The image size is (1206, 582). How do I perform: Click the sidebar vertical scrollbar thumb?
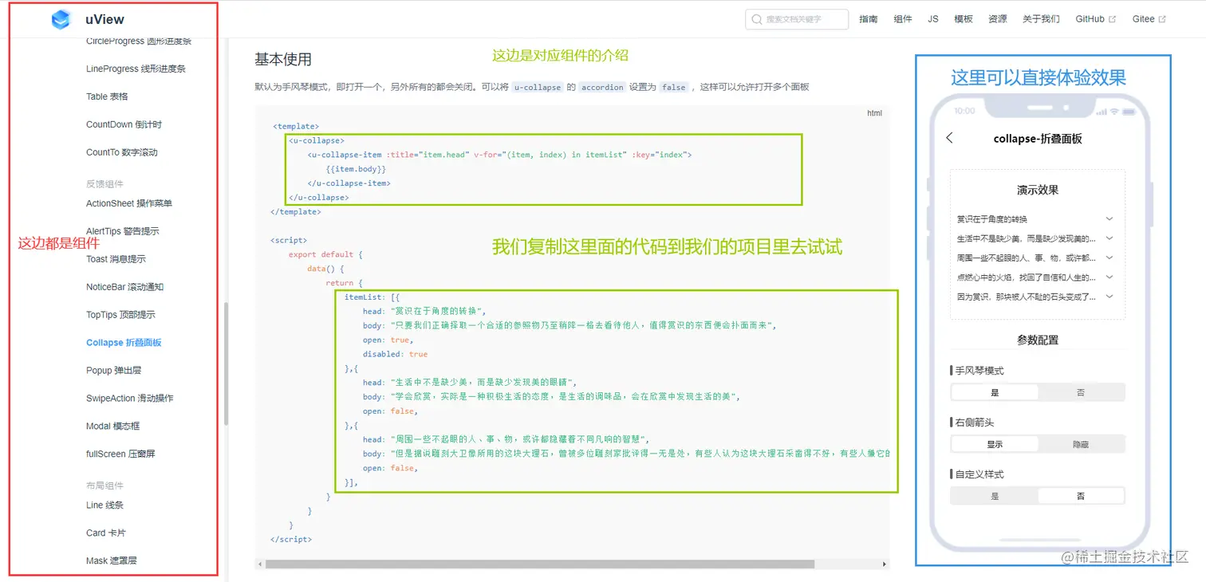click(226, 364)
